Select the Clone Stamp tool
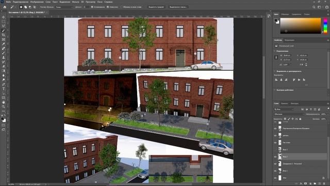 coord(4,57)
